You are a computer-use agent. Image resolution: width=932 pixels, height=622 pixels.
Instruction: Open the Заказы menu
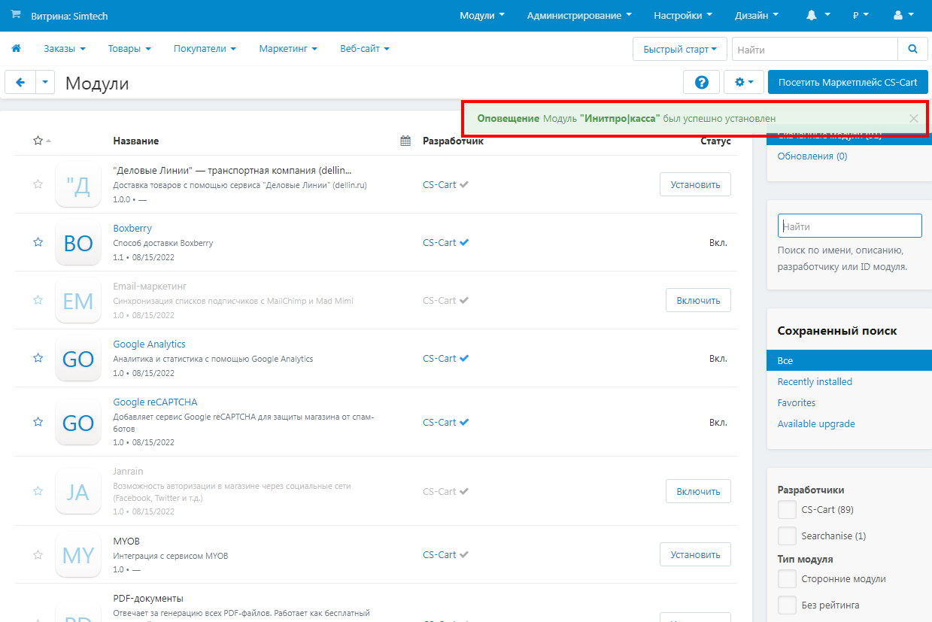tap(65, 49)
